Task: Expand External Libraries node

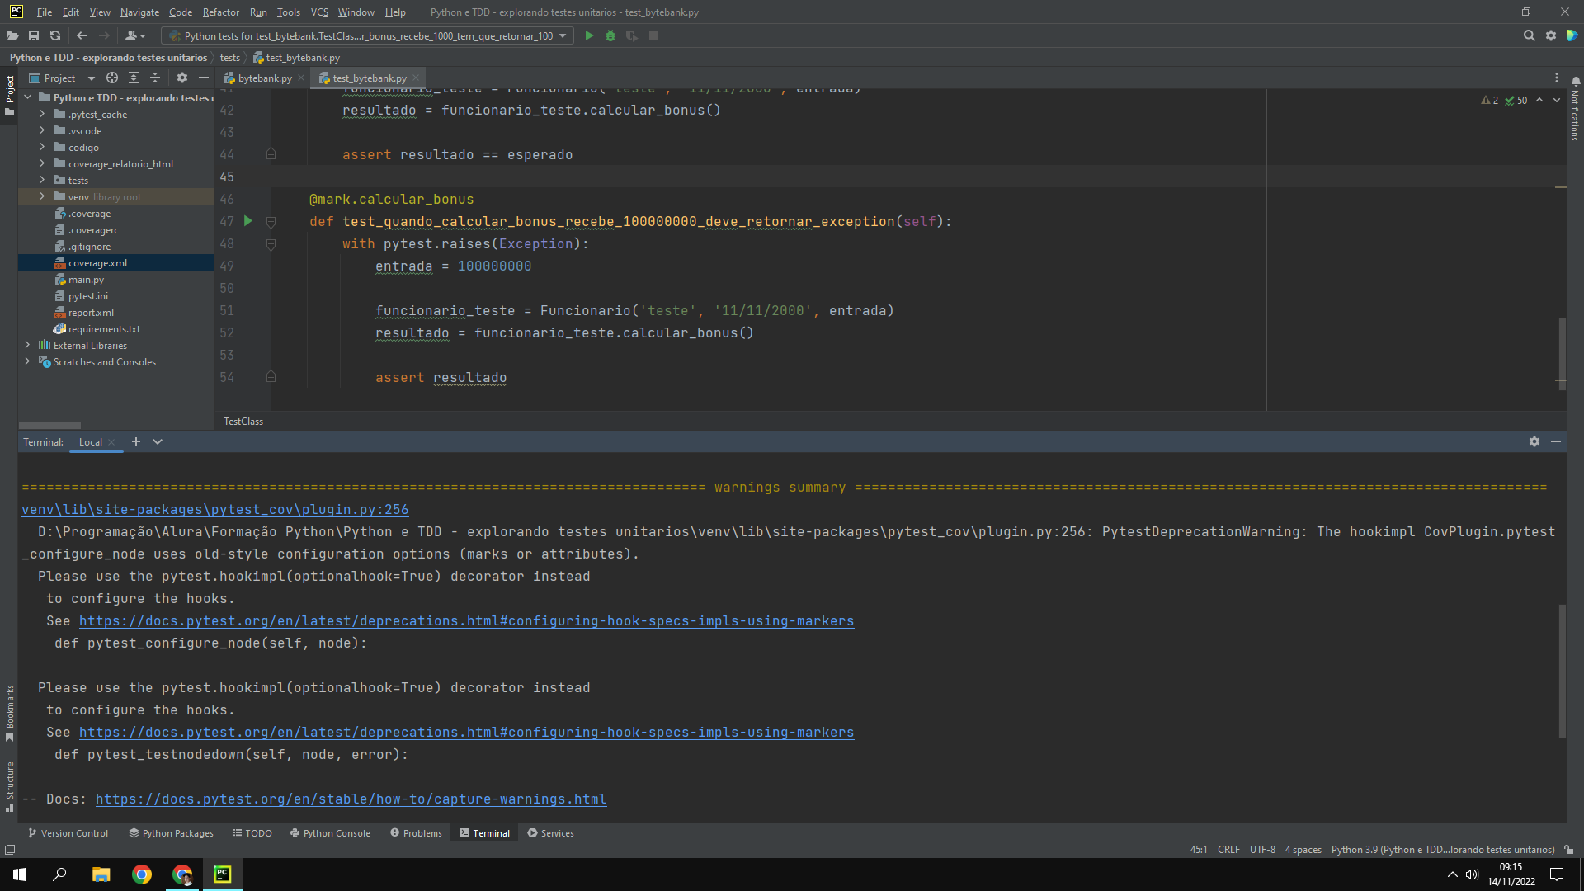Action: (x=27, y=345)
